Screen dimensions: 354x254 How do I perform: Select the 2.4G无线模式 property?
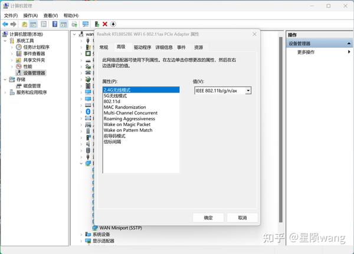tap(141, 90)
